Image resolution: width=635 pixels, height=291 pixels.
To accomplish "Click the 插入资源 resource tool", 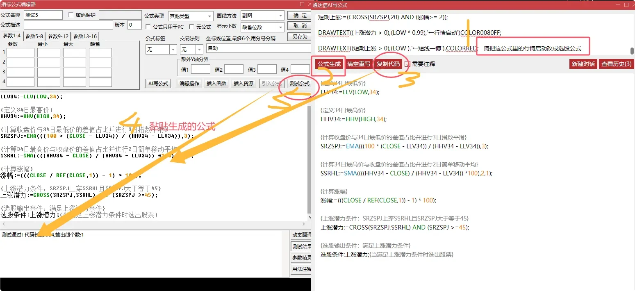I will click(243, 83).
